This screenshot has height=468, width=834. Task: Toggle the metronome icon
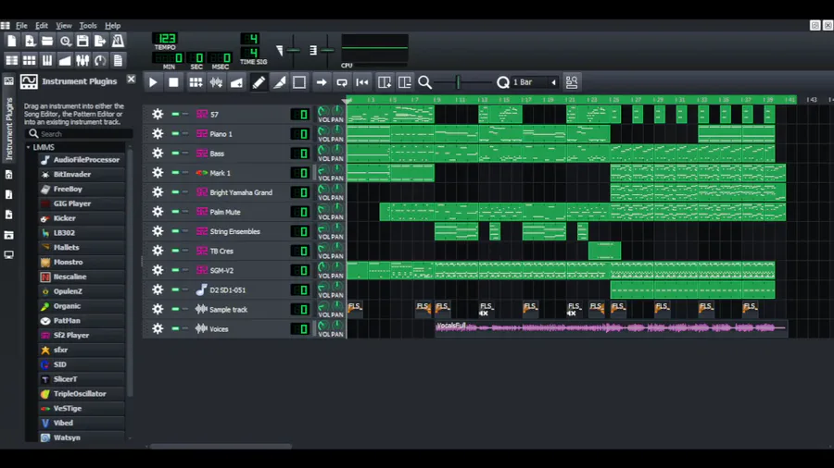tap(118, 41)
